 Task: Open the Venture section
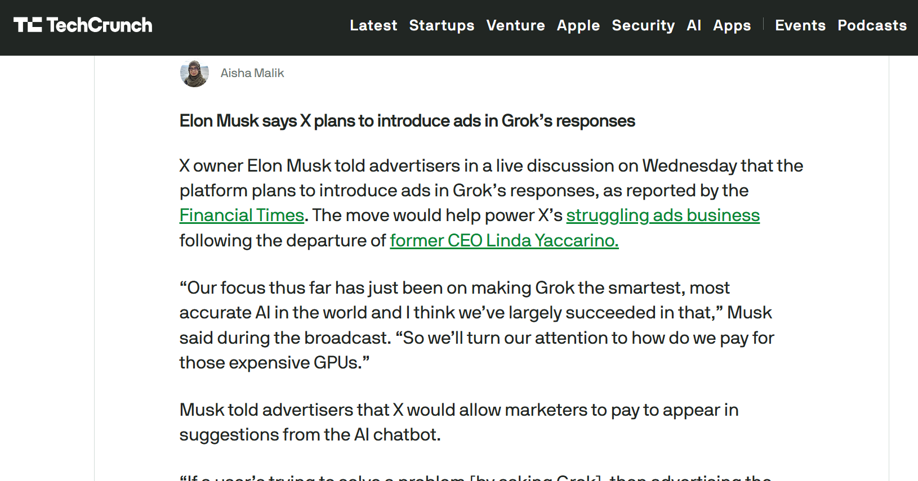(x=515, y=25)
